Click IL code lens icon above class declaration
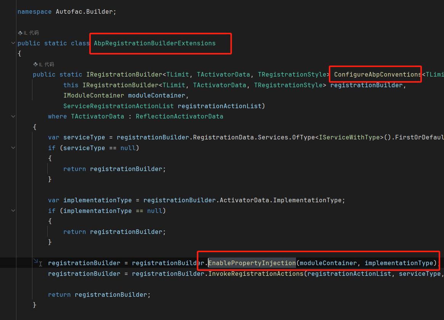Screen dimensions: 444x320 point(20,33)
